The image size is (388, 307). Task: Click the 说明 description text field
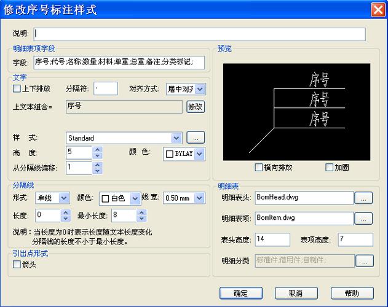[200, 34]
